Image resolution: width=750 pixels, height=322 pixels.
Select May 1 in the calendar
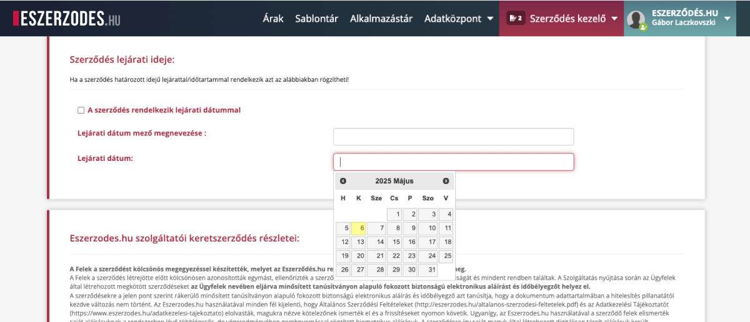pyautogui.click(x=394, y=215)
